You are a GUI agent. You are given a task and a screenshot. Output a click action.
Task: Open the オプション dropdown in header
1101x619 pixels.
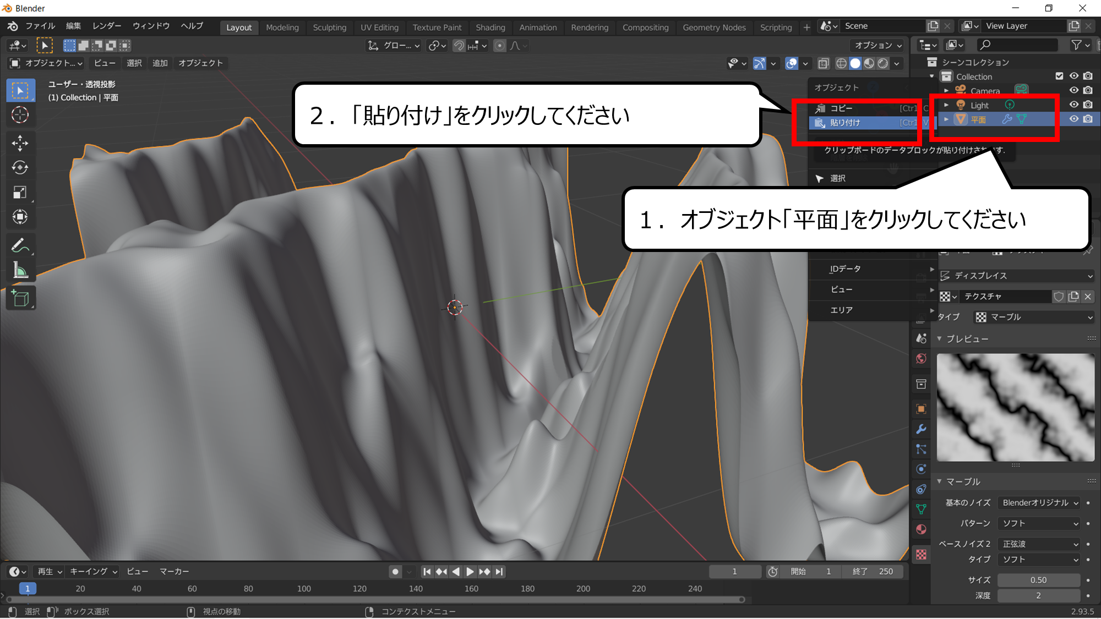pos(879,46)
